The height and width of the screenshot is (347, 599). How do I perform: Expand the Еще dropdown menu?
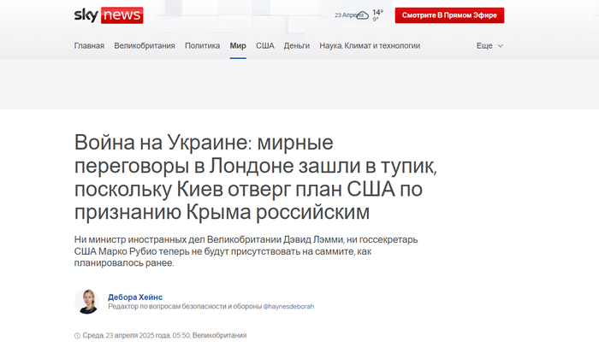(x=489, y=45)
